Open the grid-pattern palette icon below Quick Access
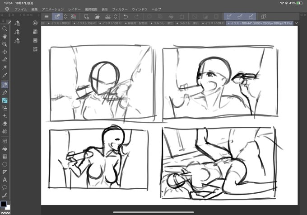 click(x=35, y=32)
